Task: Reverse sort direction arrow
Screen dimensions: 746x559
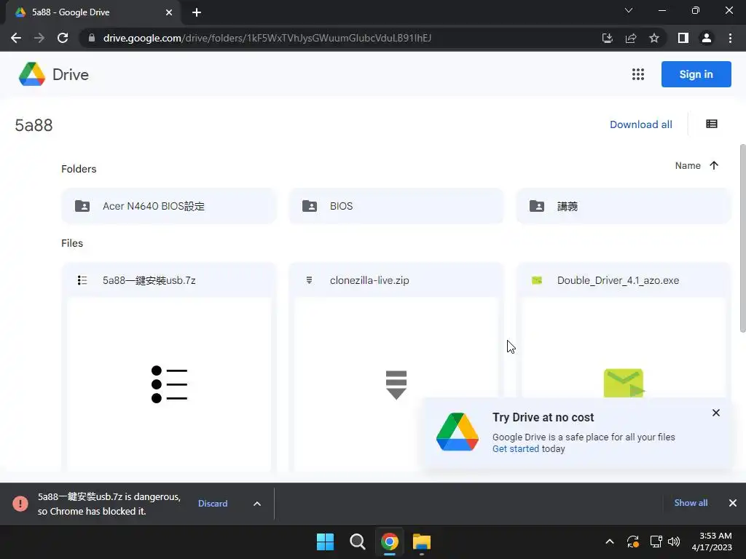Action: click(714, 165)
